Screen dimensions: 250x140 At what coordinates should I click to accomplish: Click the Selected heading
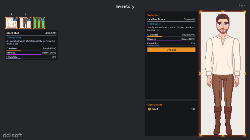(153, 15)
